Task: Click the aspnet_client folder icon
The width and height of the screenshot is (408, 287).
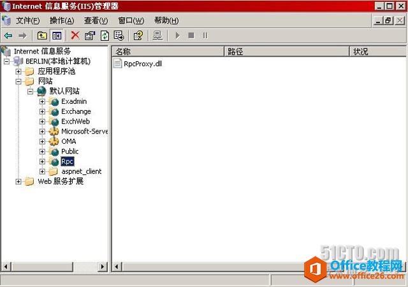Action: (54, 171)
